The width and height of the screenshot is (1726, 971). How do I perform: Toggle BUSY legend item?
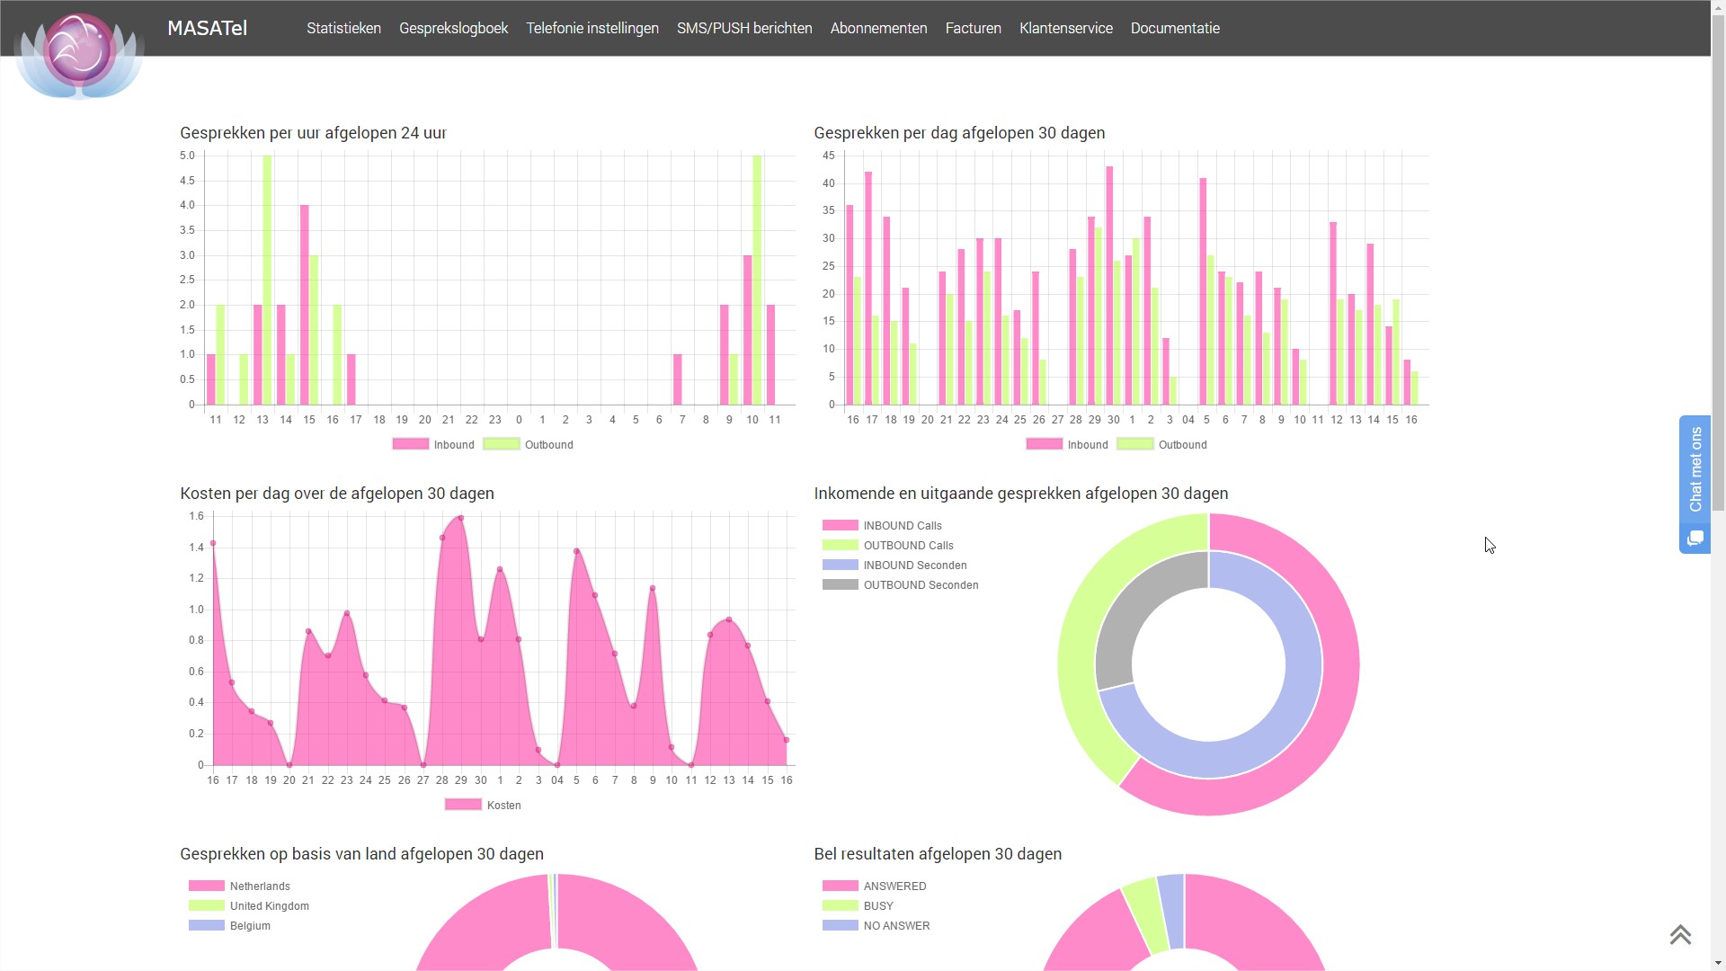click(858, 905)
